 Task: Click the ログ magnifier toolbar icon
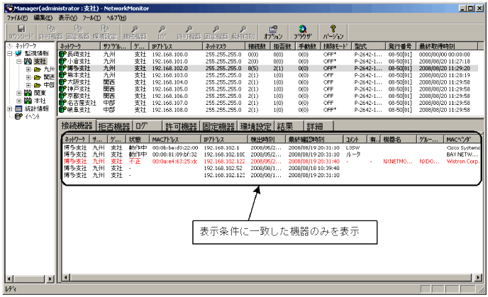(x=162, y=29)
